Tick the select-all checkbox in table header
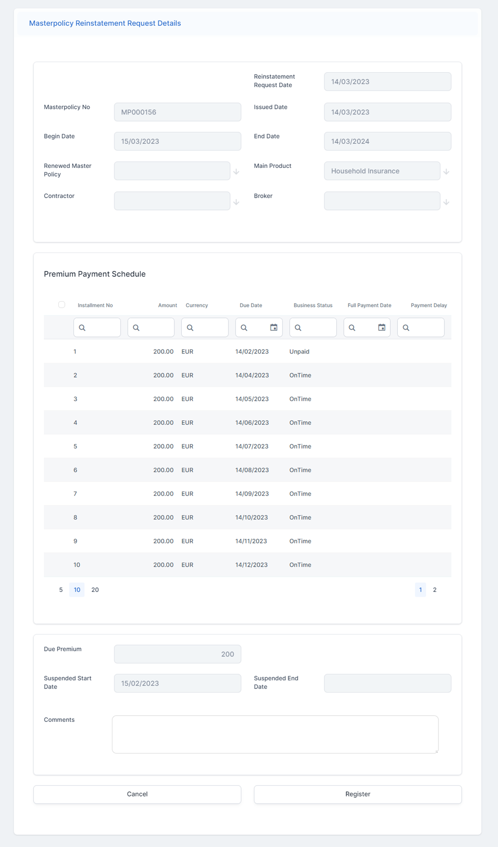The width and height of the screenshot is (498, 847). click(x=62, y=305)
